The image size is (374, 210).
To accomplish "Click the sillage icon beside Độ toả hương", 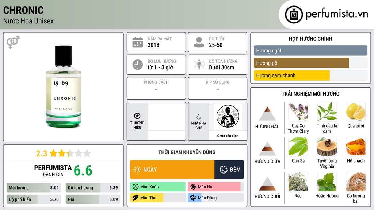I will tap(199, 65).
